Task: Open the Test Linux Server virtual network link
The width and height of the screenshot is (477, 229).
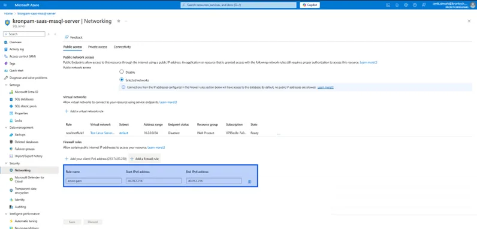Action: tap(102, 133)
